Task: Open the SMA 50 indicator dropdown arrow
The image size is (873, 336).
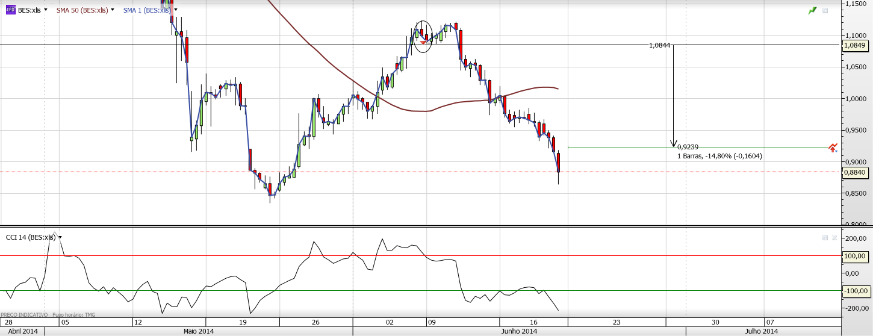Action: pos(113,10)
